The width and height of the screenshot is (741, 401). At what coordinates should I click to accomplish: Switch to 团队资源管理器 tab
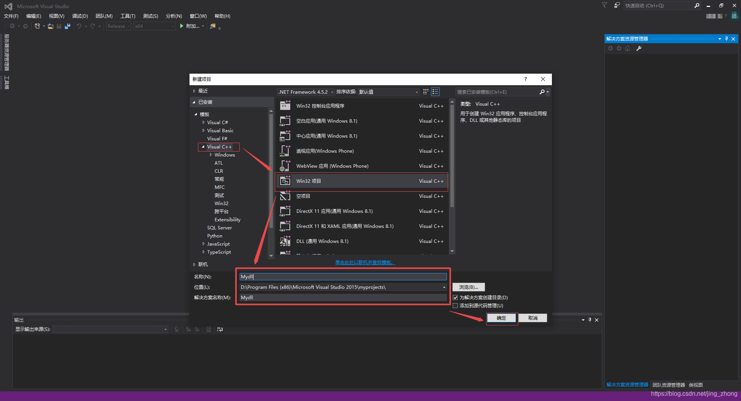(x=668, y=385)
